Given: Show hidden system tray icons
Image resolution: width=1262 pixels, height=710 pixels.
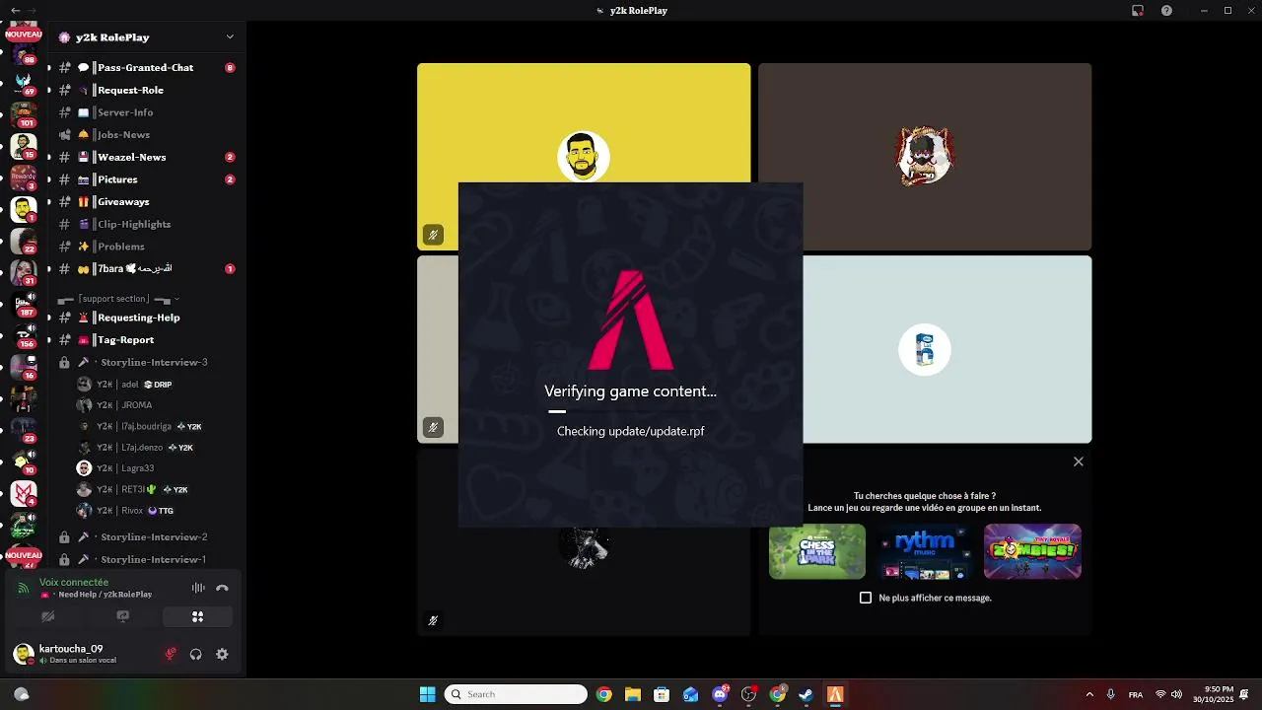Looking at the screenshot, I should point(1089,694).
